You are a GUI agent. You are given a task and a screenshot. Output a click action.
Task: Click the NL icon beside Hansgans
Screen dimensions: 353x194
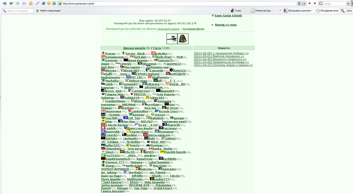pos(160,169)
